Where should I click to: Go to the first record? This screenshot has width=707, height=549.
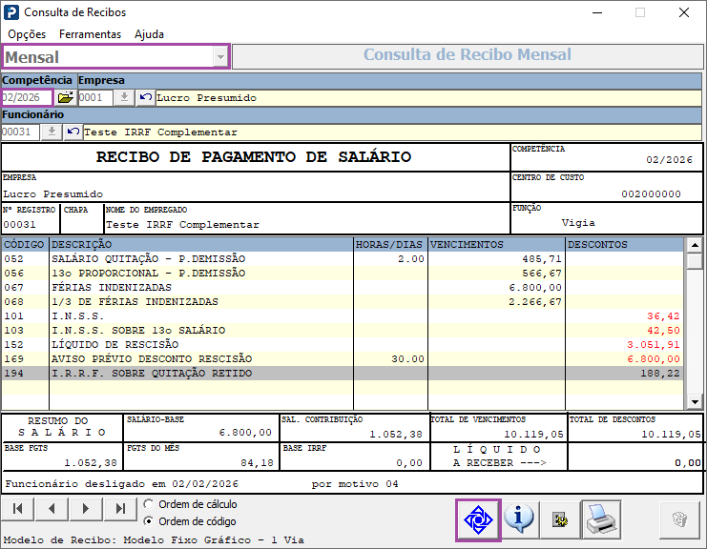[x=17, y=509]
